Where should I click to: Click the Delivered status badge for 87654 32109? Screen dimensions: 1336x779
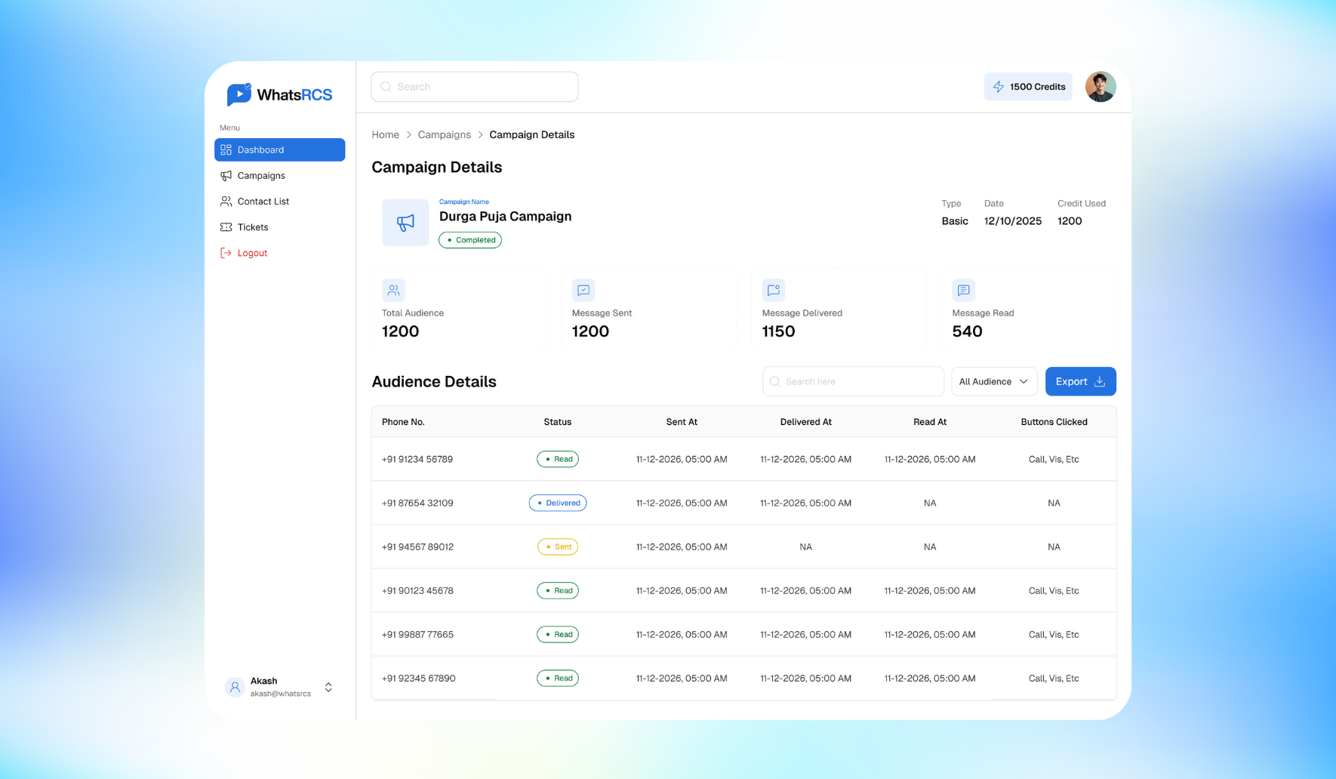(558, 503)
